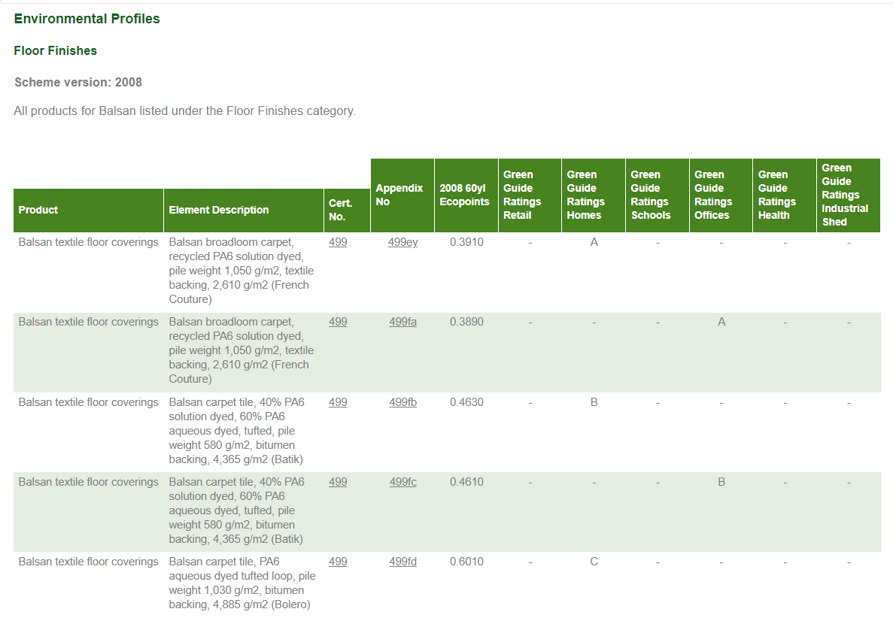Click the 2008 60yl Ecopoints column header

tap(466, 195)
